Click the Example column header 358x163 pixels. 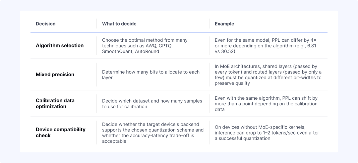click(224, 24)
